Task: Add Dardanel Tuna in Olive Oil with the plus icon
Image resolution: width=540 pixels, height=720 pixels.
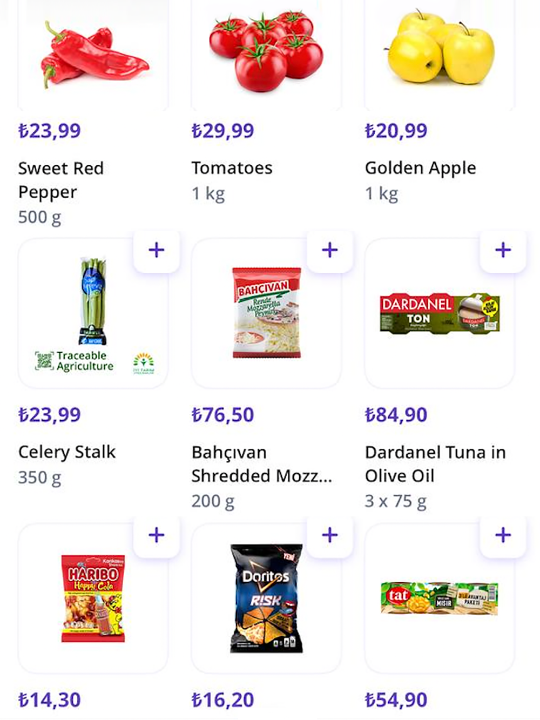Action: [503, 250]
